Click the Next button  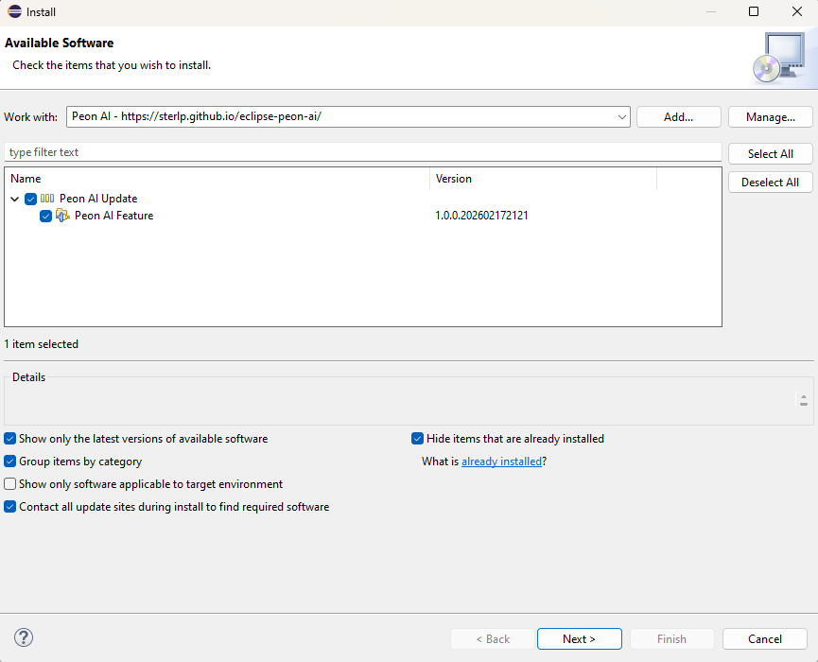pyautogui.click(x=579, y=639)
